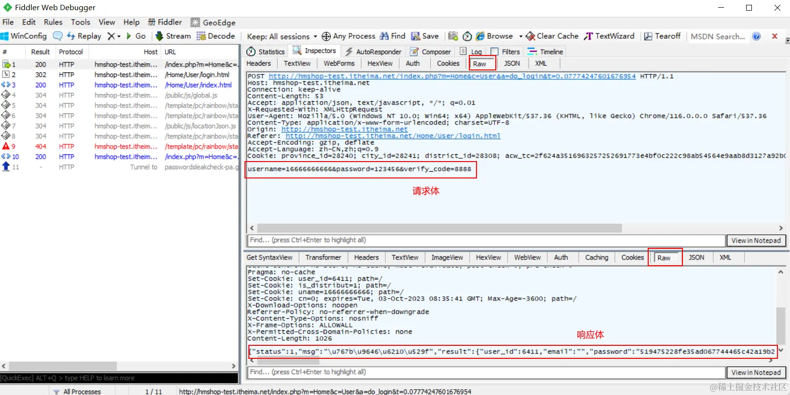790x395 pixels.
Task: Open the Fiddler menu item
Action: click(165, 22)
